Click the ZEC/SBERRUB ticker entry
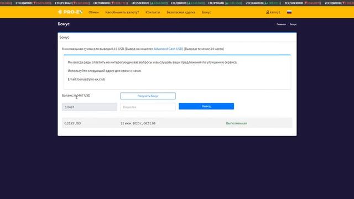354x199 pixels. [x=303, y=3]
